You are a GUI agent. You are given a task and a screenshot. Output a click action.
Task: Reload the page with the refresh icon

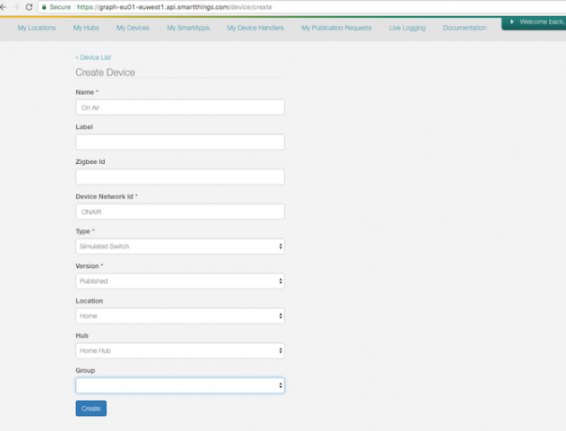coord(29,7)
